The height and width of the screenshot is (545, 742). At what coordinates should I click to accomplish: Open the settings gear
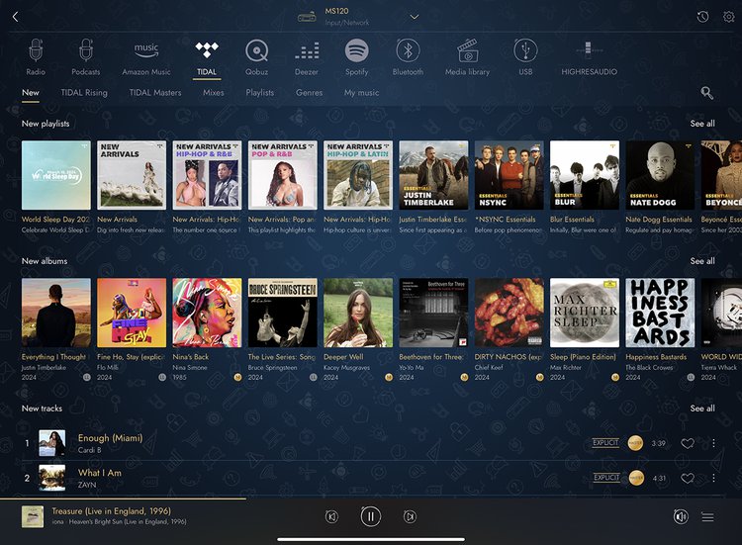pyautogui.click(x=729, y=17)
